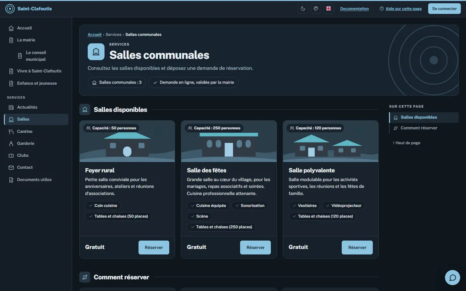Open Vivre à Saint-Clafoutis in the sidebar
Screen dimensions: 466x291
click(x=36, y=71)
